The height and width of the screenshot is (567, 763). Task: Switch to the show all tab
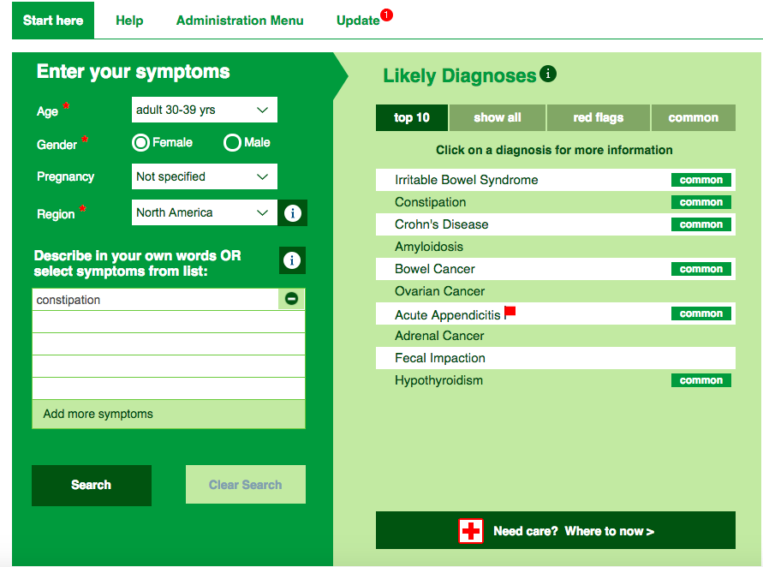[x=497, y=117]
